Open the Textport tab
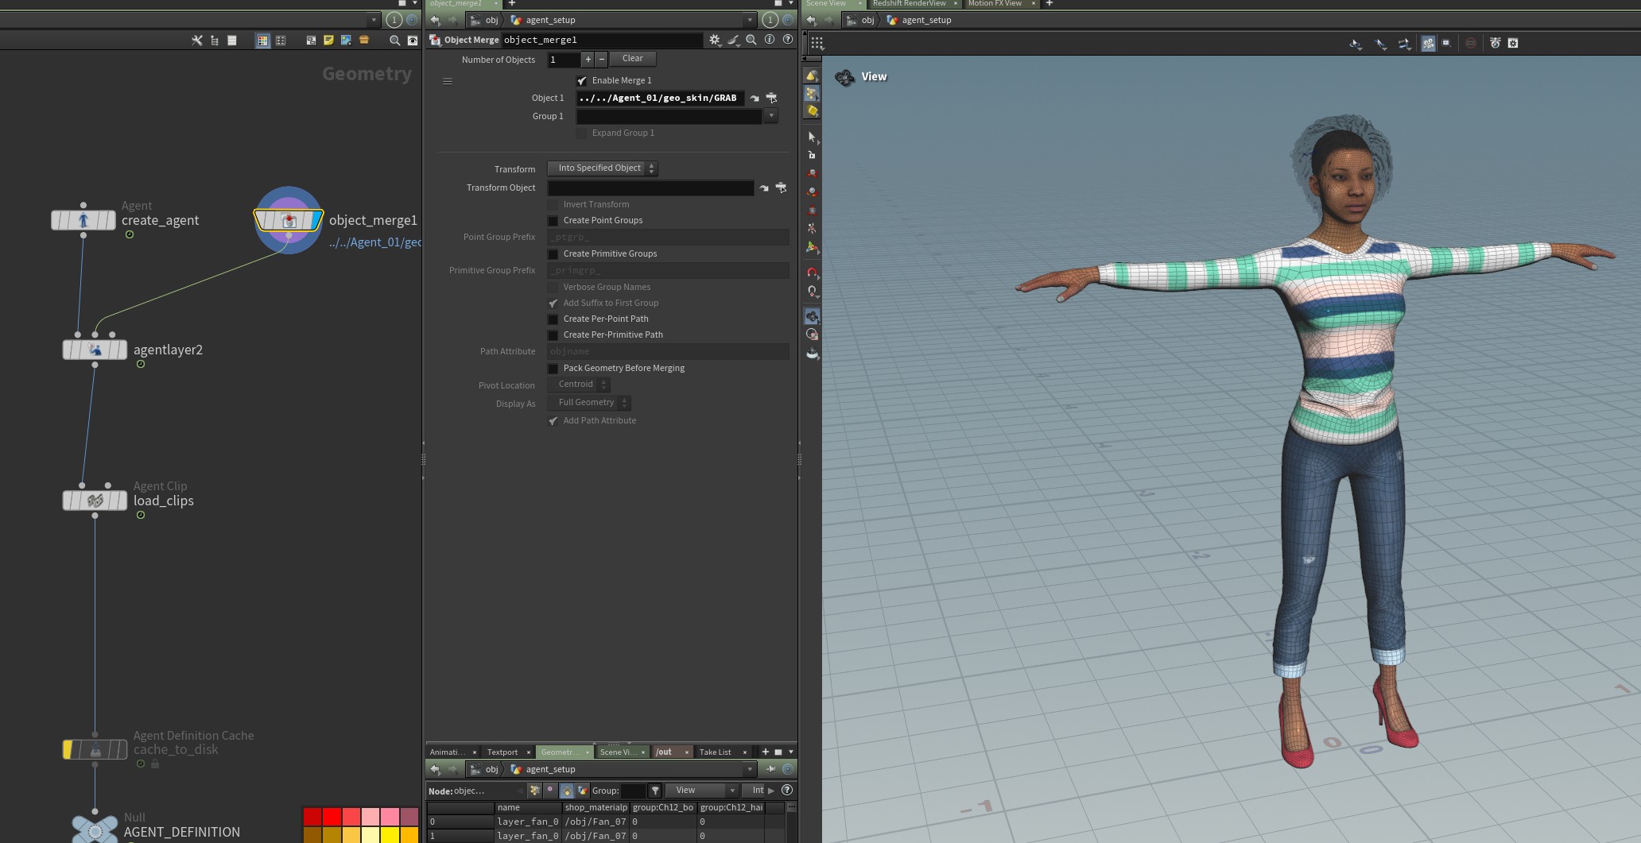 502,752
